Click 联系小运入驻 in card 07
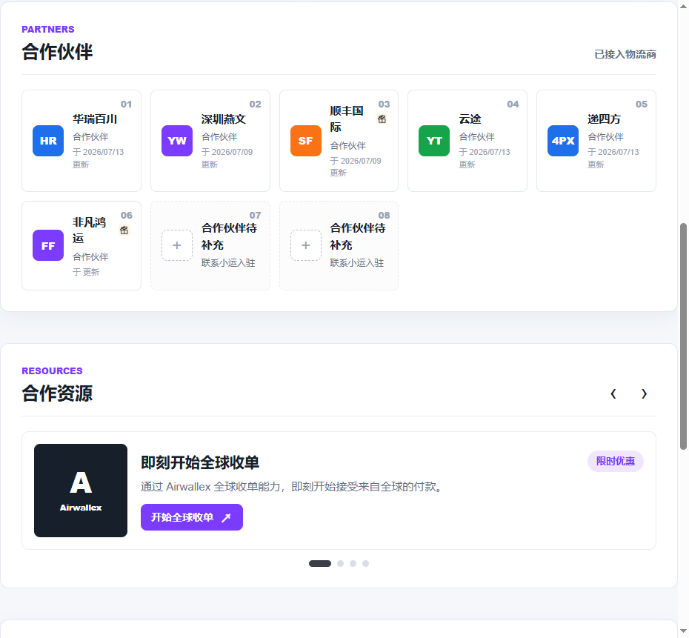 point(228,263)
